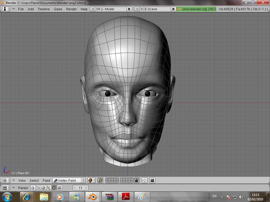Image resolution: width=270 pixels, height=202 pixels.
Task: Click the frame number field showing 11
Action: (x=80, y=188)
